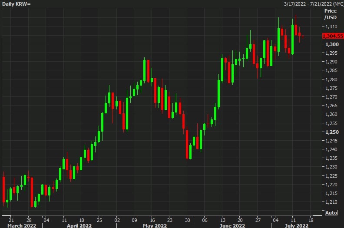This screenshot has width=344, height=228.
Task: Click the 27 date tick in June
Action: point(258,220)
